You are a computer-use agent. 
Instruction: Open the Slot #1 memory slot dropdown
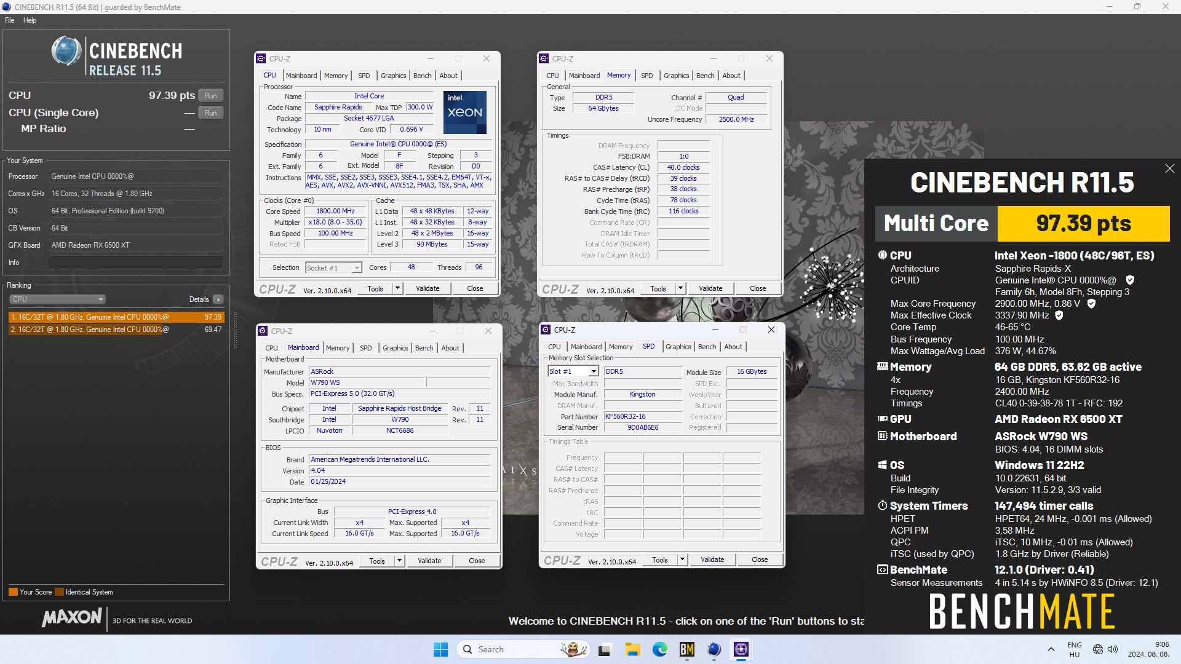(x=573, y=371)
